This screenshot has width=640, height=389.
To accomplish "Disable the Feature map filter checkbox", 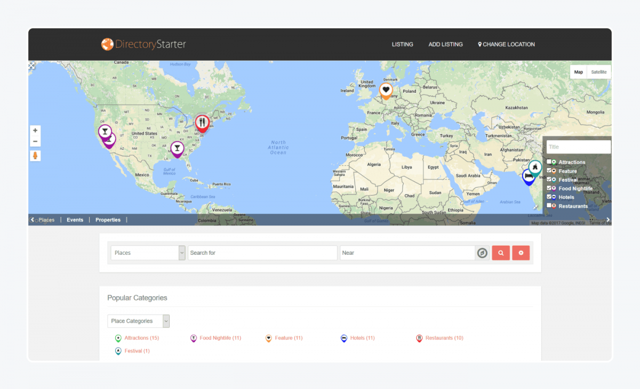I will pos(550,171).
